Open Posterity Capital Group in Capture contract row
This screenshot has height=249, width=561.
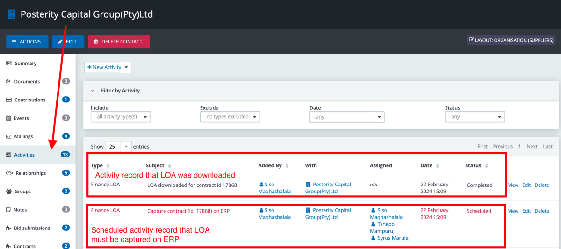(329, 213)
